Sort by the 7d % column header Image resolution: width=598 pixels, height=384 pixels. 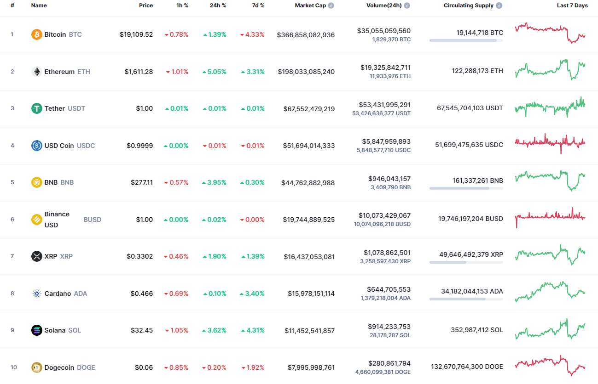(258, 6)
